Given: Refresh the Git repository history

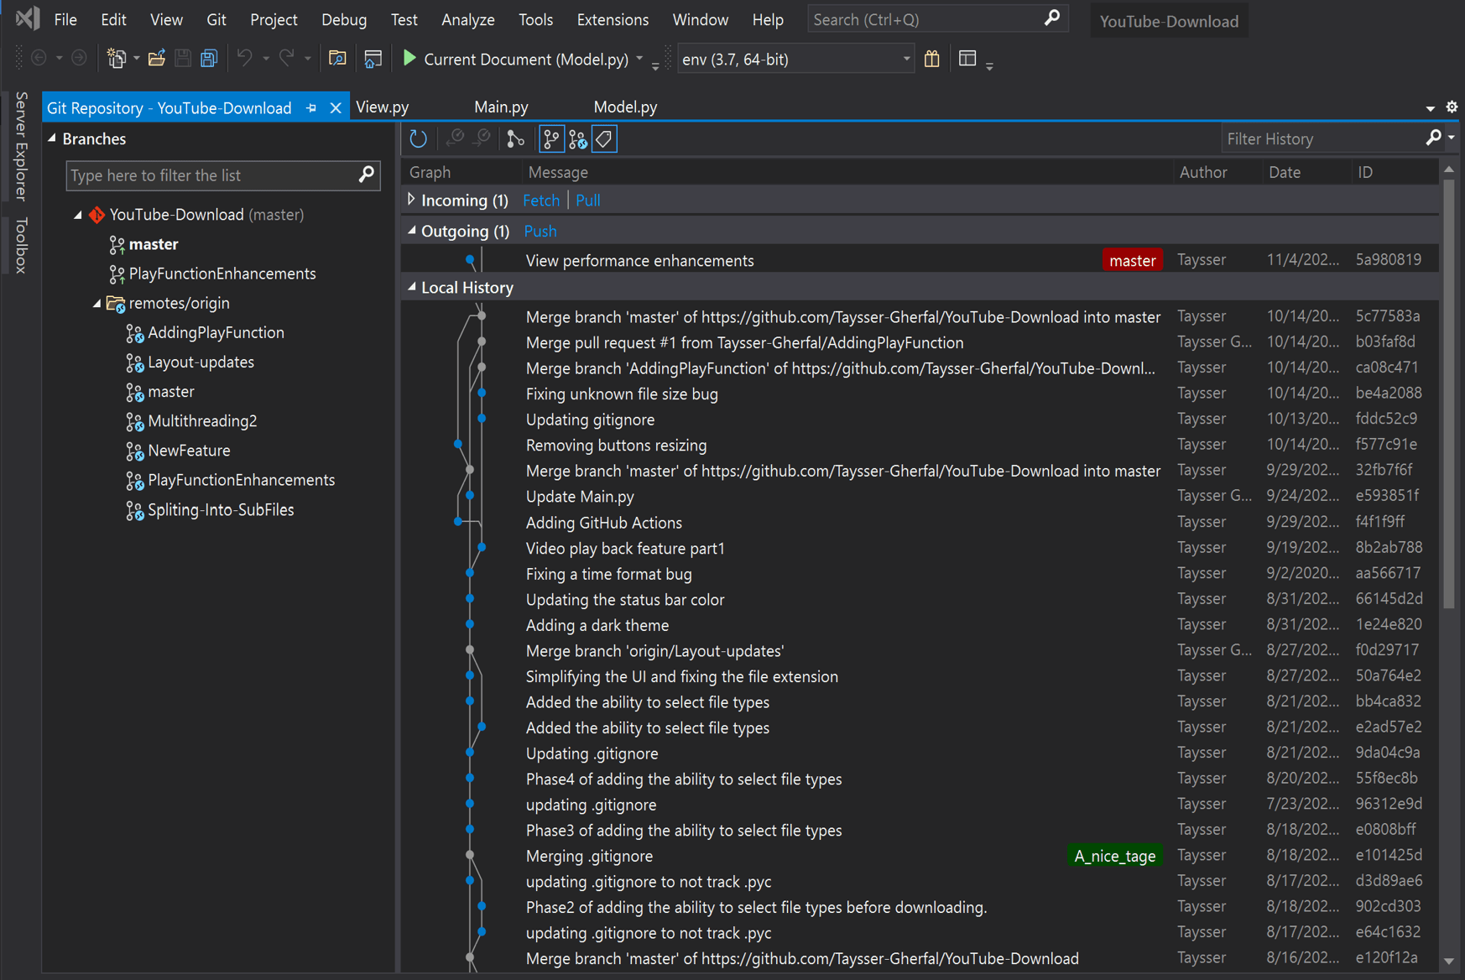Looking at the screenshot, I should (418, 138).
